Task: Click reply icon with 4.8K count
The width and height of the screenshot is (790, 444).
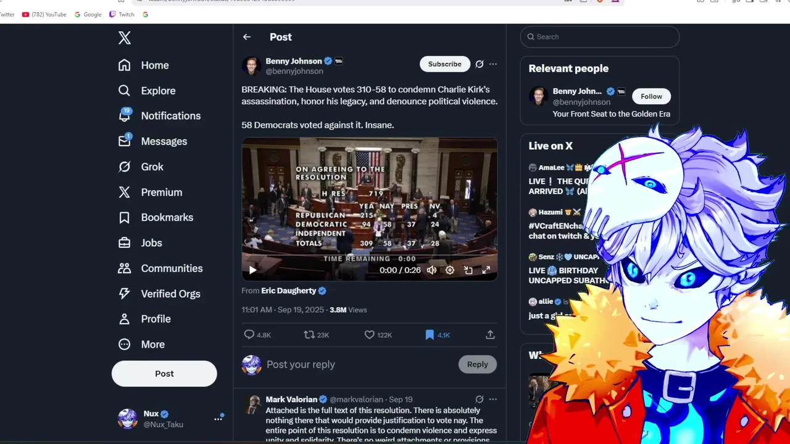Action: pyautogui.click(x=249, y=334)
